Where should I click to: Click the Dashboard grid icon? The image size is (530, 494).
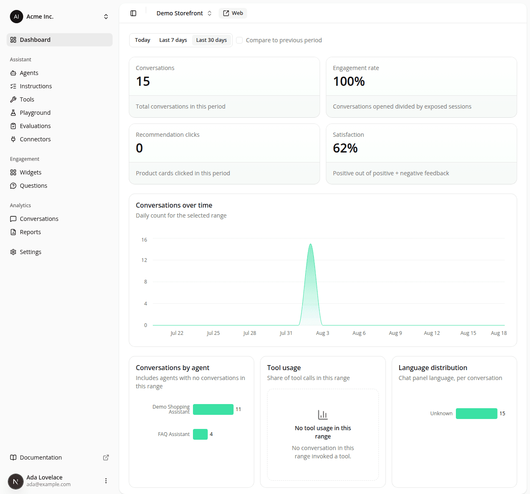point(13,40)
